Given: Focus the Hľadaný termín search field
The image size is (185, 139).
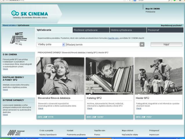Looking at the screenshot, I should [x=102, y=45].
